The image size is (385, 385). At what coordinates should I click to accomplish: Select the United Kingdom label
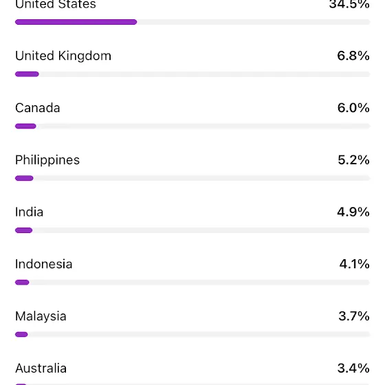tap(63, 56)
